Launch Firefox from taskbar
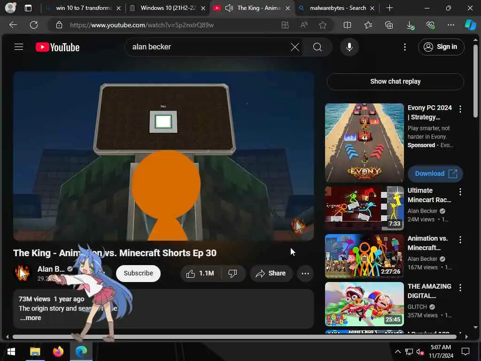 (58, 352)
